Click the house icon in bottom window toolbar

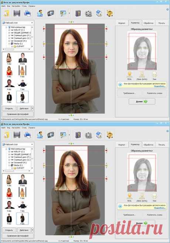point(99,135)
